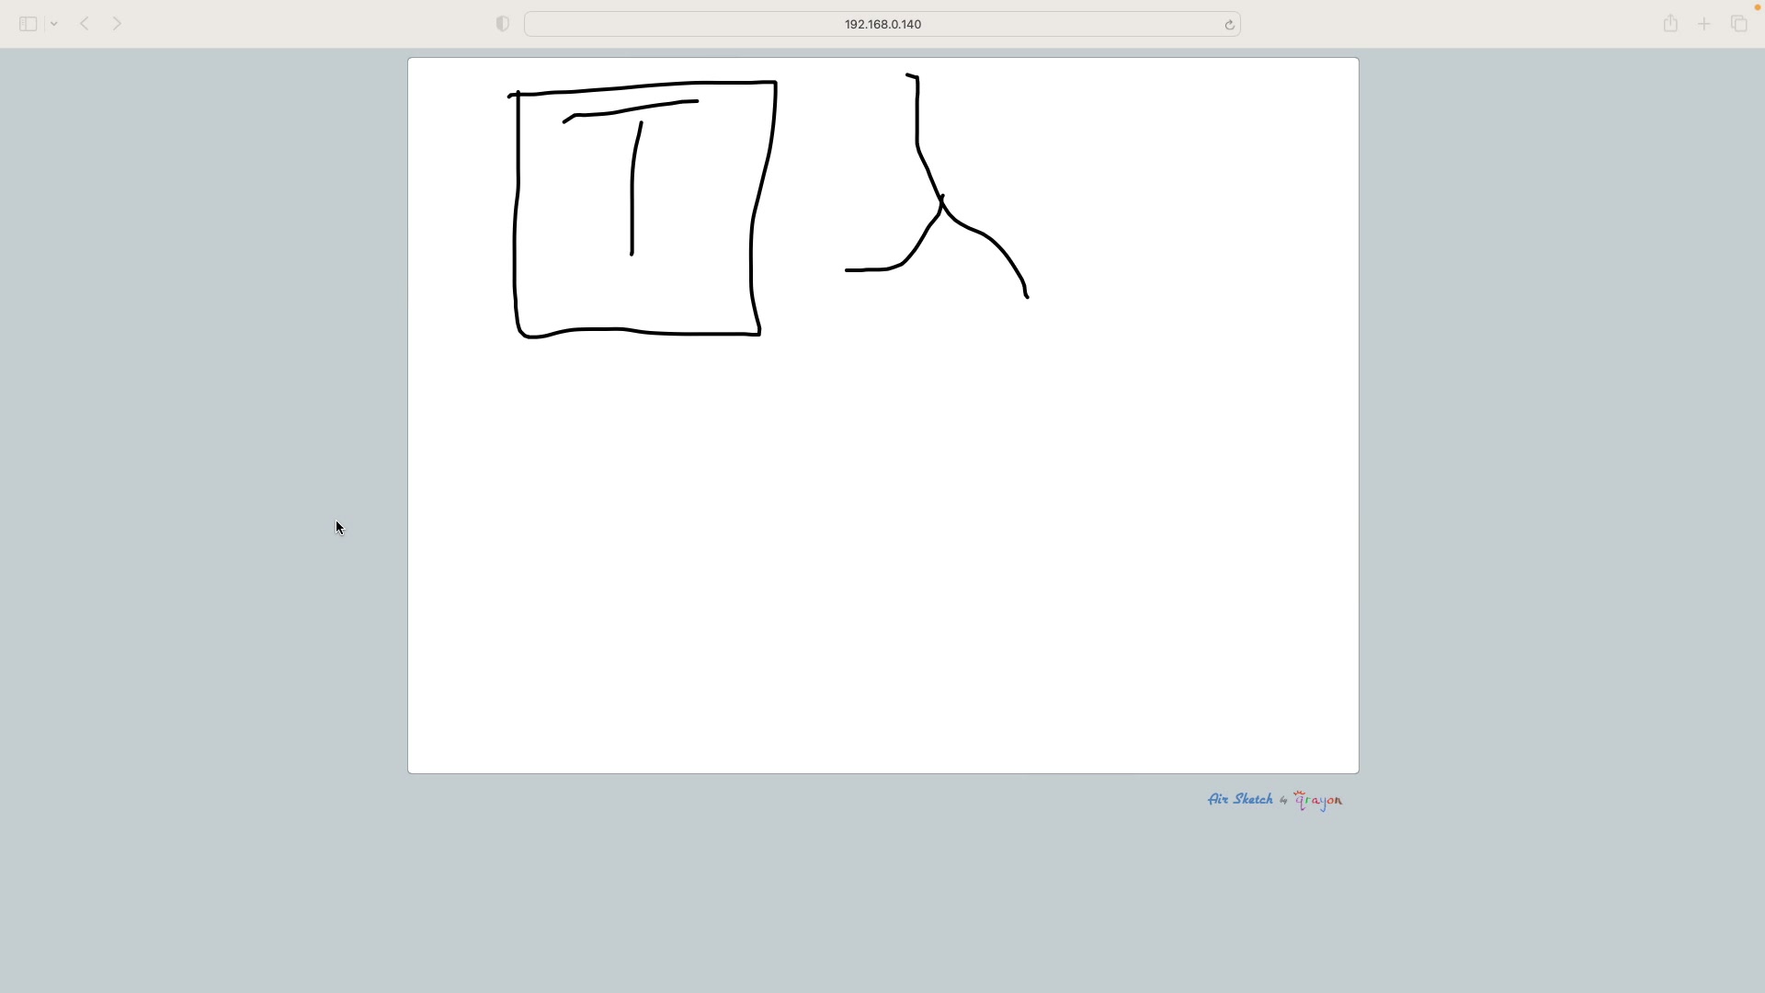Click the top bar of the drawn T
Screen dimensions: 1765x993
634,109
